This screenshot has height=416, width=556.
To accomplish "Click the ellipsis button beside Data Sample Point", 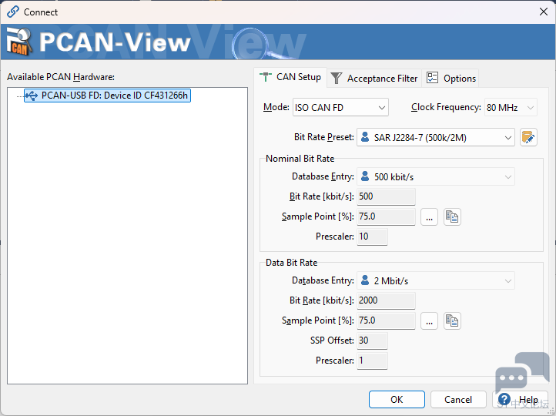I will 429,321.
